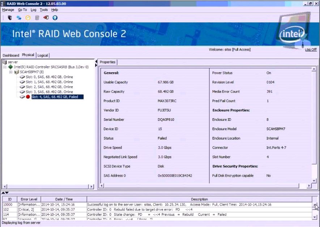Image resolution: width=320 pixels, height=227 pixels.
Task: Click the ID column header in log
Action: [10, 199]
